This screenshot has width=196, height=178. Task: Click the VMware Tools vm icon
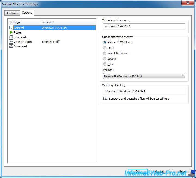(11, 42)
